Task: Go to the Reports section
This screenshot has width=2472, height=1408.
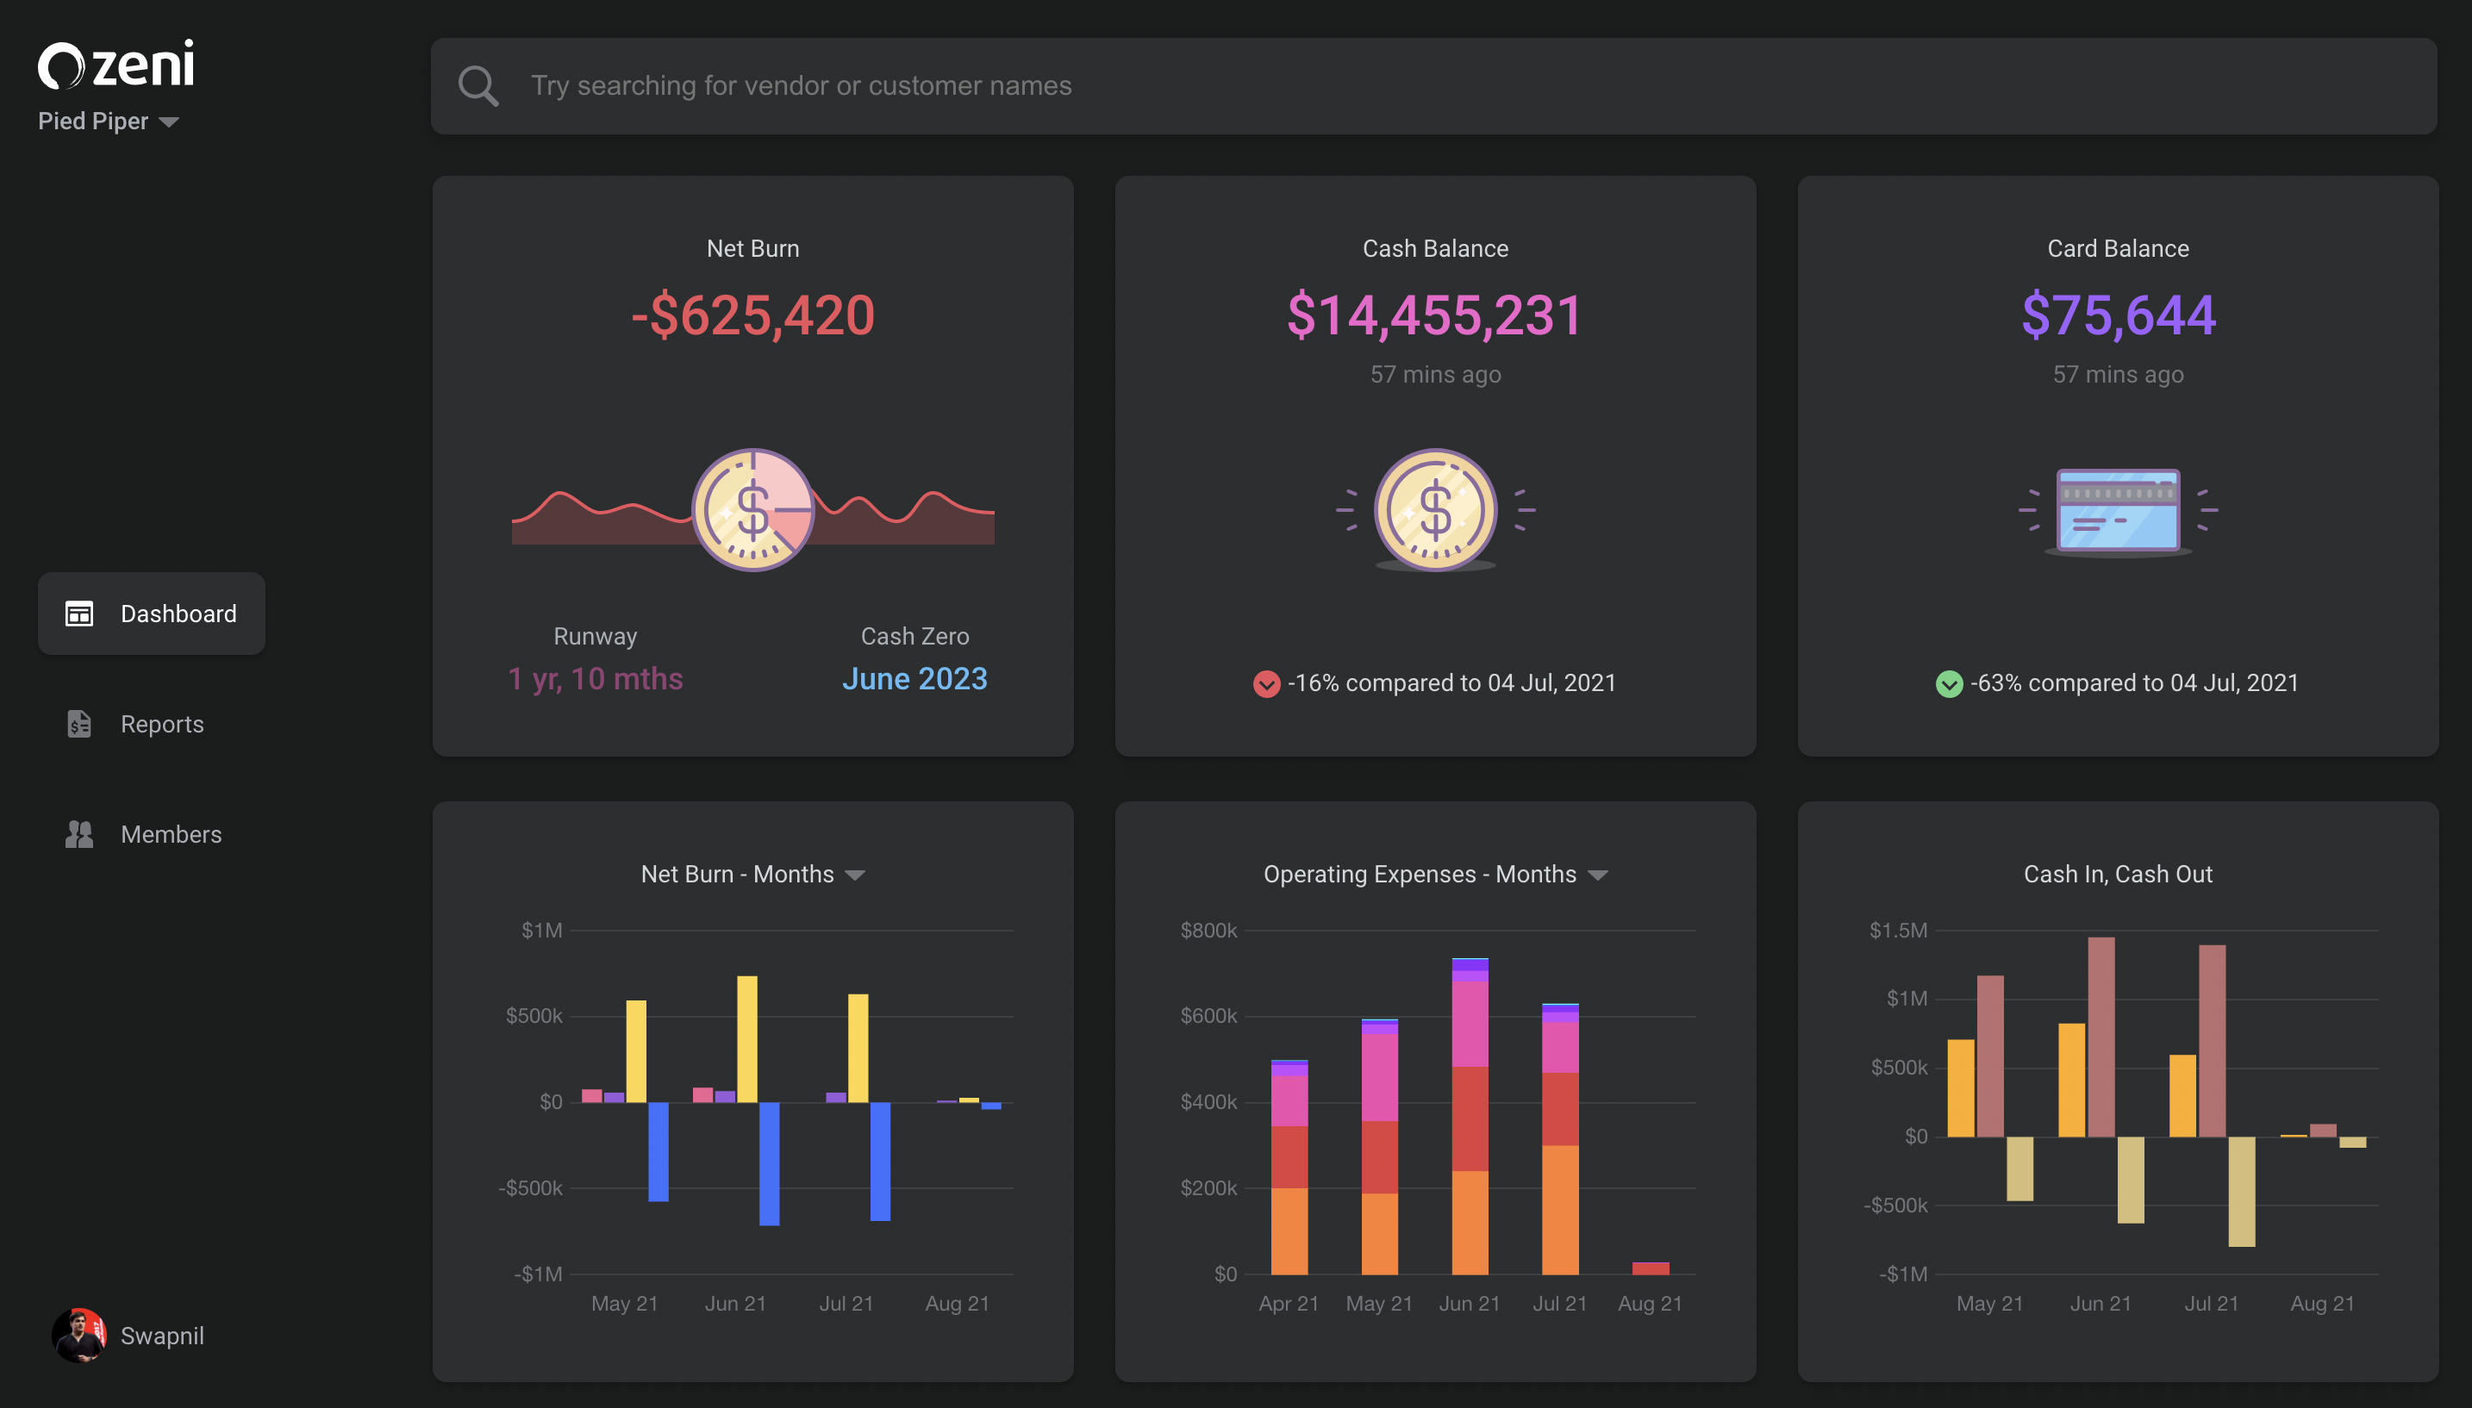Action: (x=161, y=725)
